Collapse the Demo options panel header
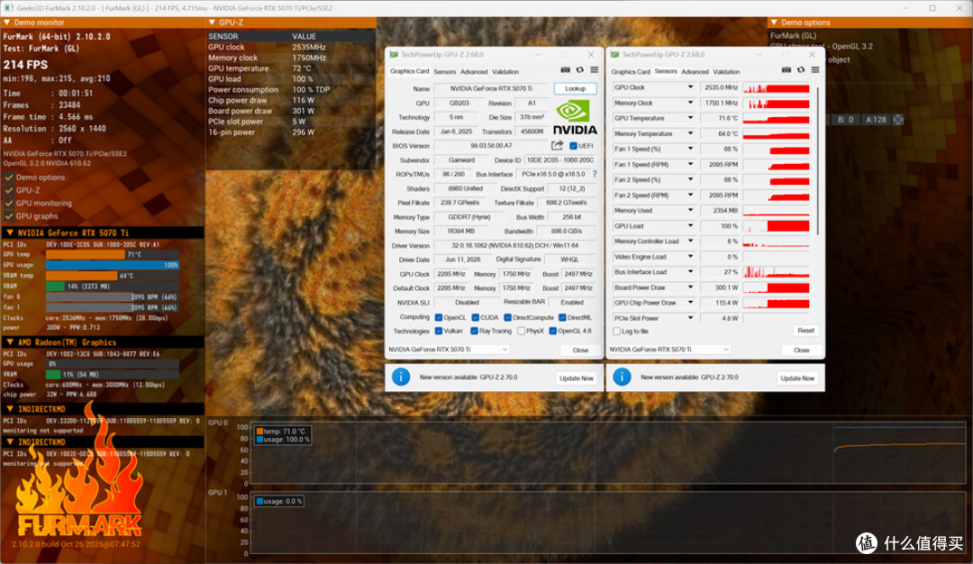The image size is (973, 564). coord(774,23)
